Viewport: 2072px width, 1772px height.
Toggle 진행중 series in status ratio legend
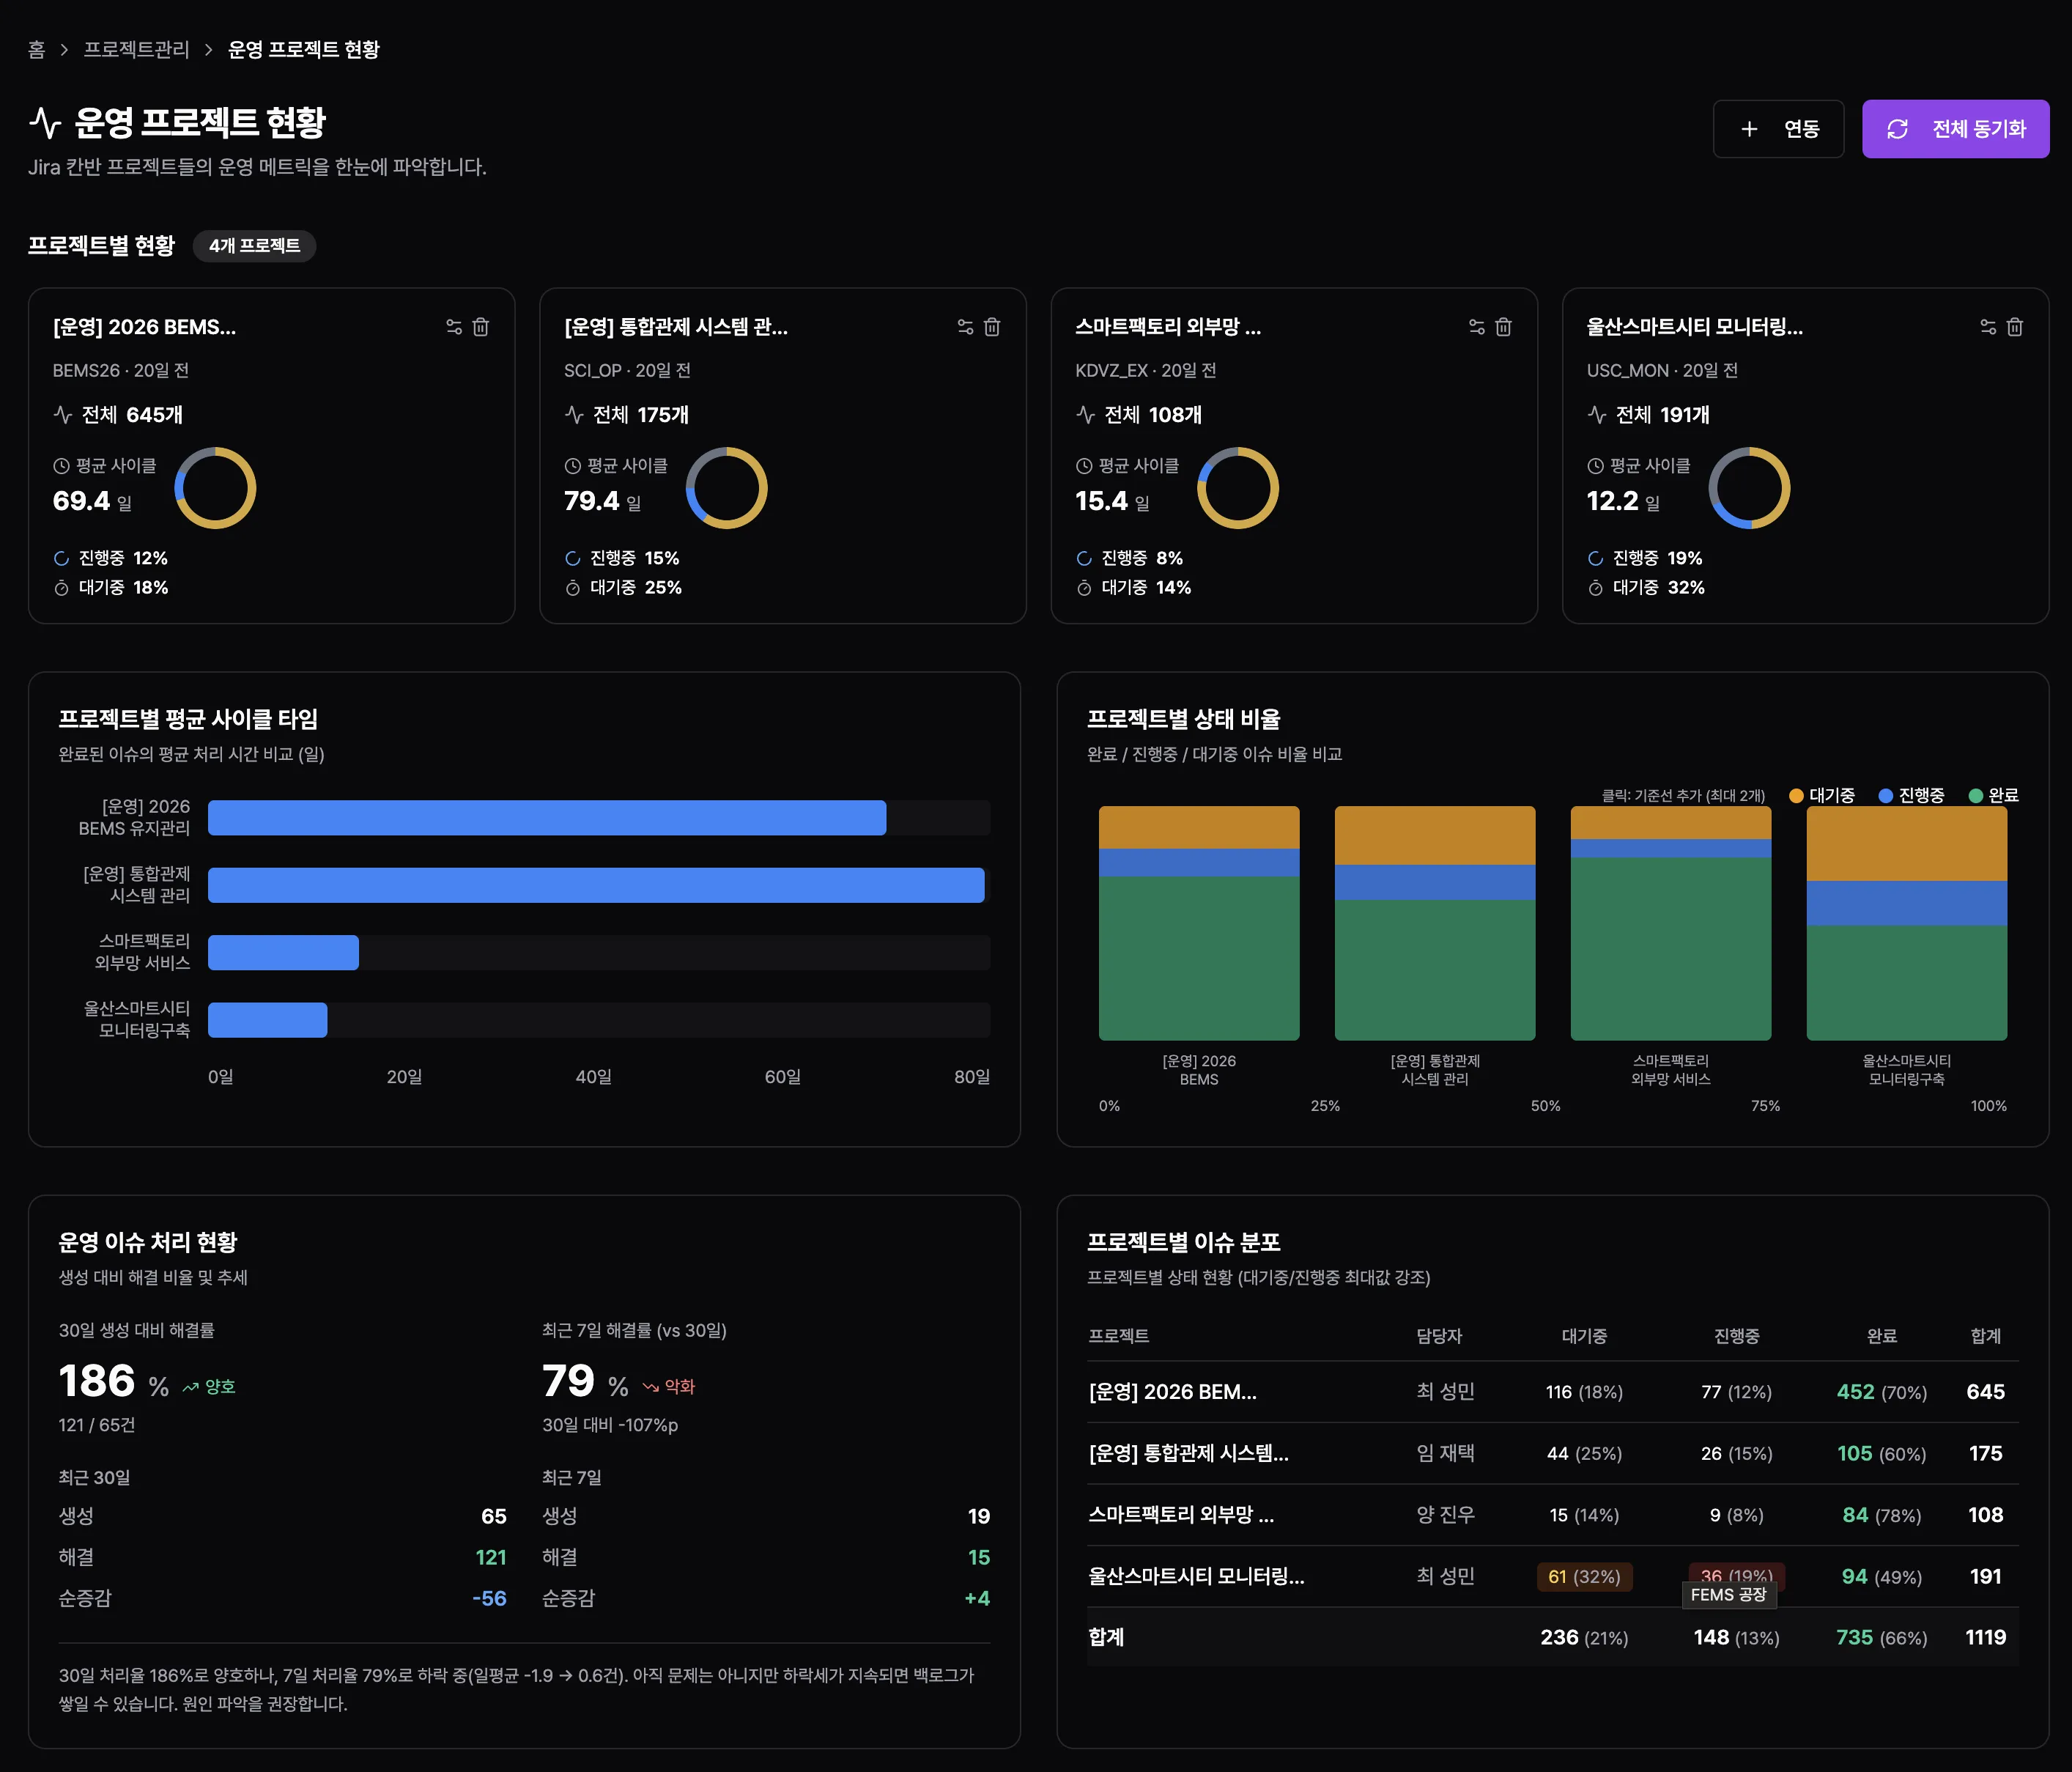[1912, 795]
